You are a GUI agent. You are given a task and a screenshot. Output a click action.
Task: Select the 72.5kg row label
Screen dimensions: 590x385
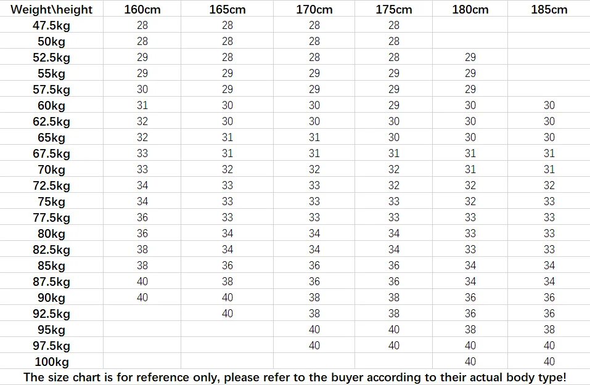pyautogui.click(x=52, y=186)
